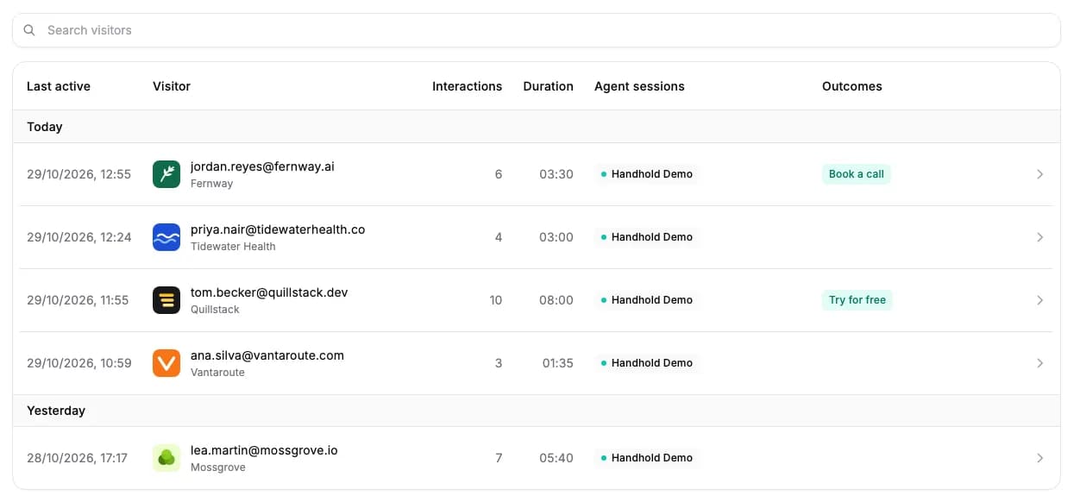Click interactions count 7 for Mossgrove
Image resolution: width=1074 pixels, height=502 pixels.
(x=499, y=458)
